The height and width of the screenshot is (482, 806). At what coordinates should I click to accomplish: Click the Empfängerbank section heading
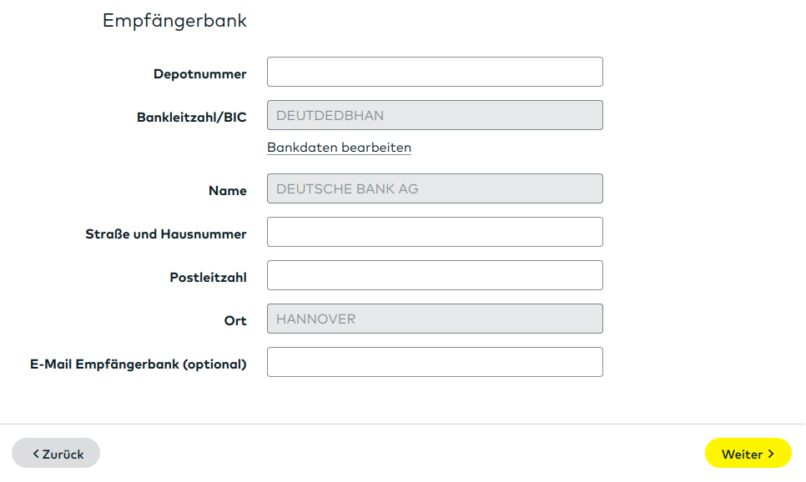[x=174, y=21]
